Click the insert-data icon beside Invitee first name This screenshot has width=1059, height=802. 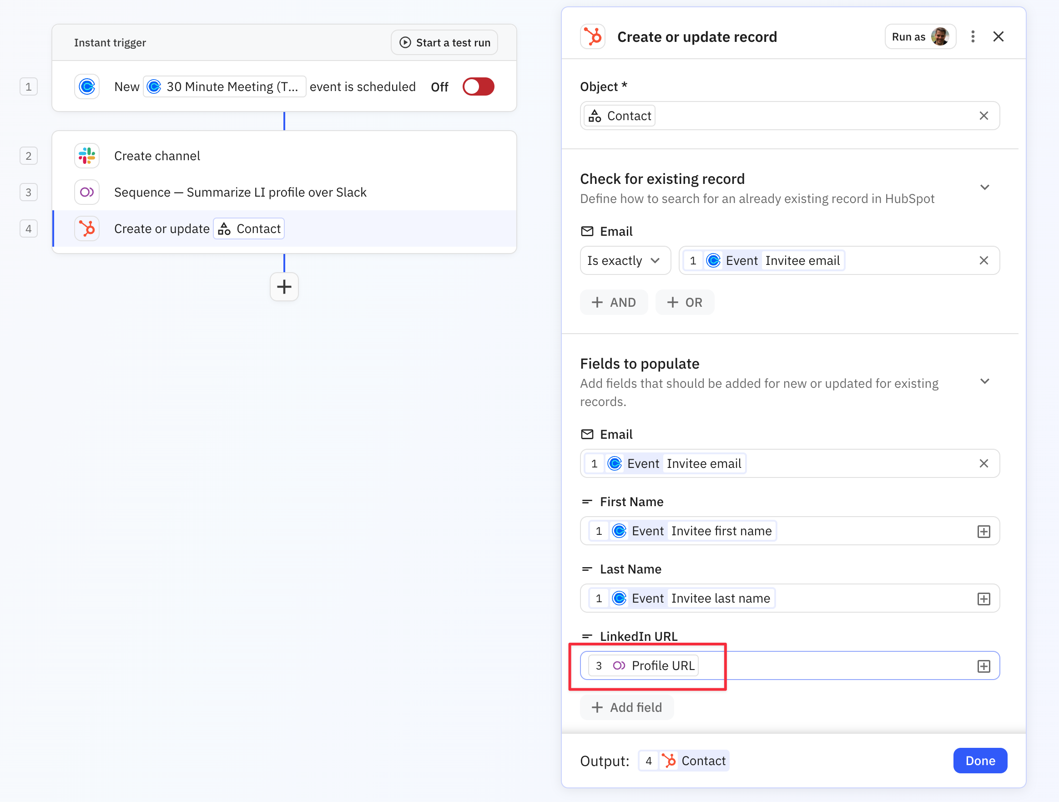[984, 531]
